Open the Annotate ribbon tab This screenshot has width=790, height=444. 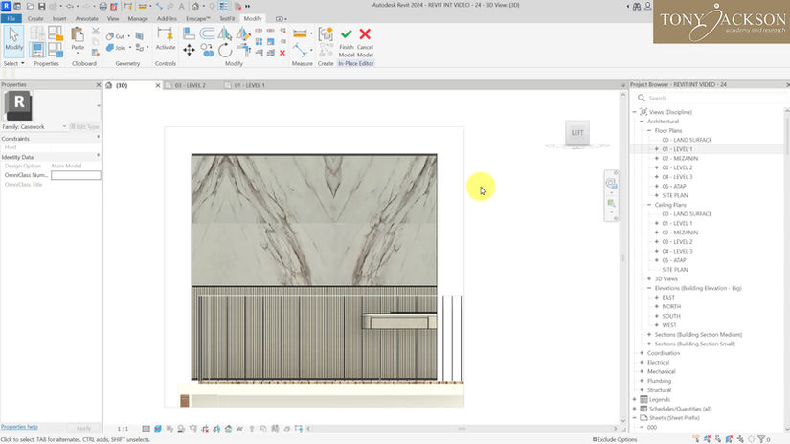click(86, 18)
